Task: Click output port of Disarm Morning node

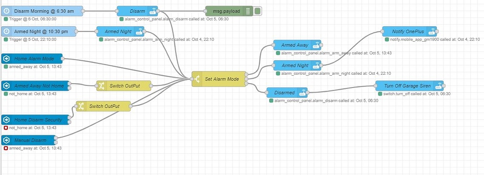Action: (83, 11)
